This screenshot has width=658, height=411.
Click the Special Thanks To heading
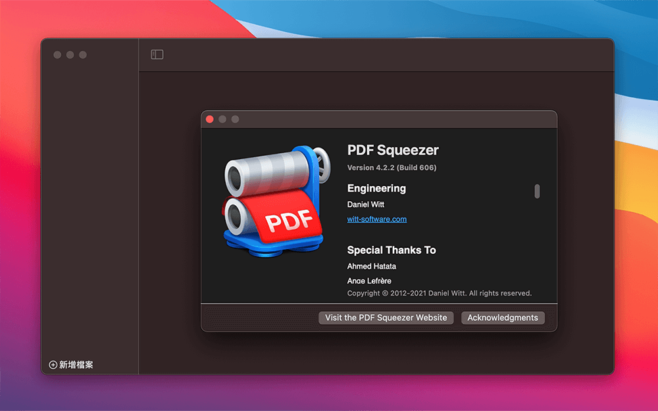pyautogui.click(x=392, y=250)
